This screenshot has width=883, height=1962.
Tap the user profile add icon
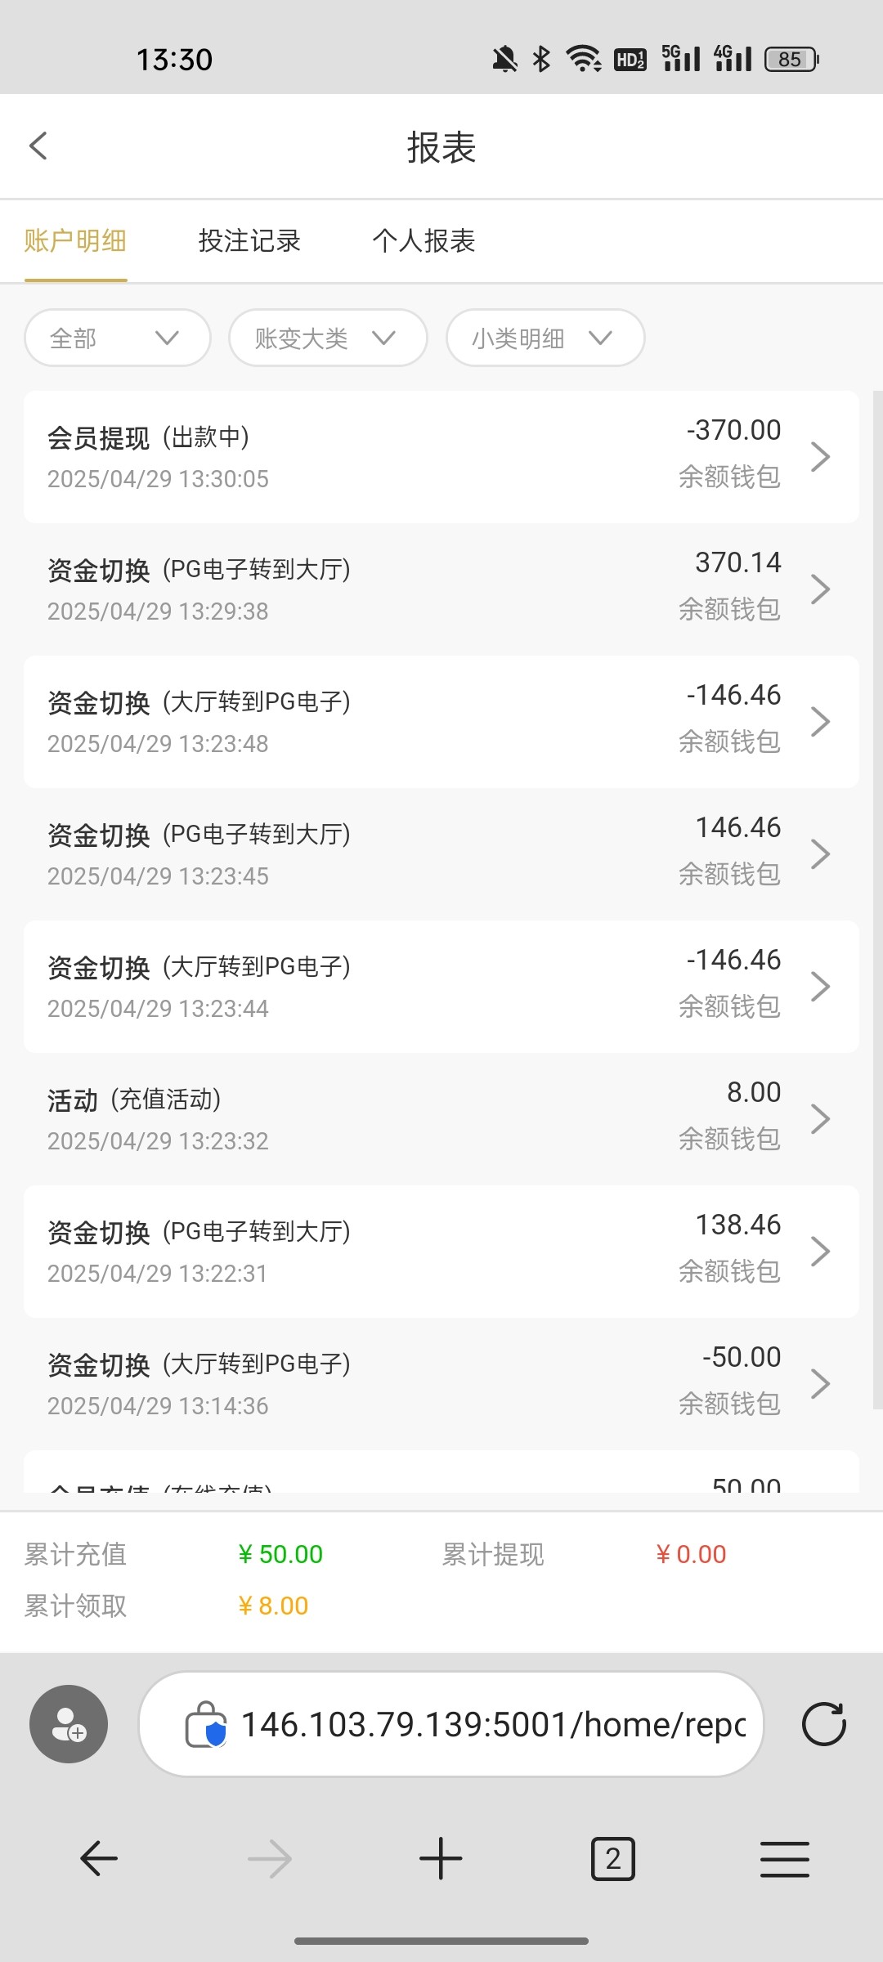(69, 1724)
